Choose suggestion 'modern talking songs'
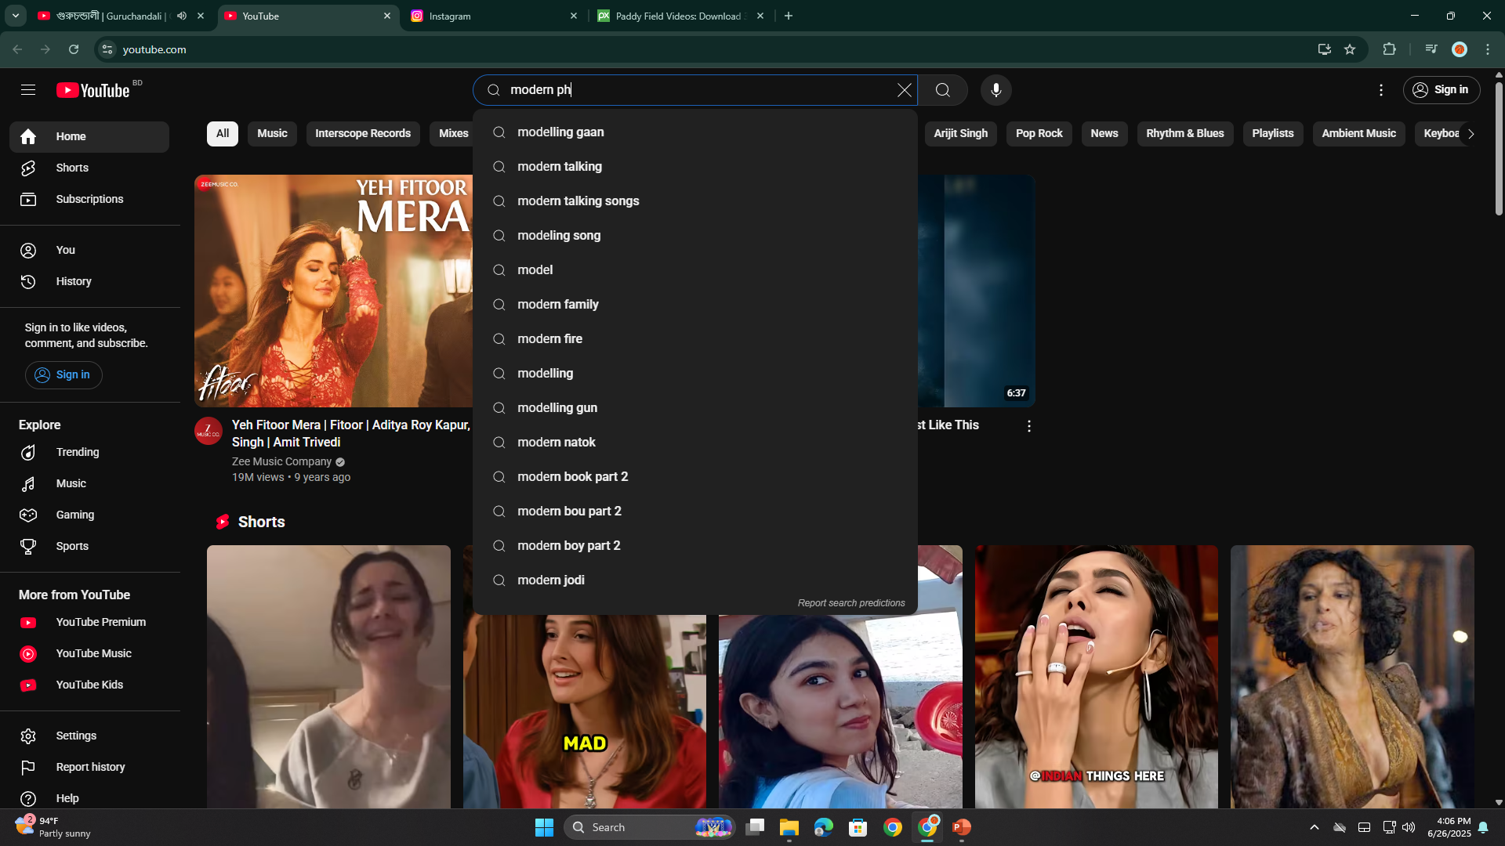Viewport: 1505px width, 846px height. point(695,201)
